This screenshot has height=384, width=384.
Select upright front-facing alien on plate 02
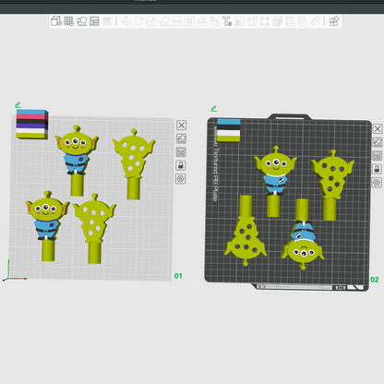coord(275,182)
